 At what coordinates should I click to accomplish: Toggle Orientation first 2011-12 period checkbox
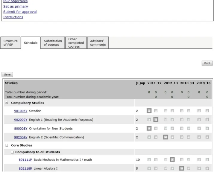[149, 128]
